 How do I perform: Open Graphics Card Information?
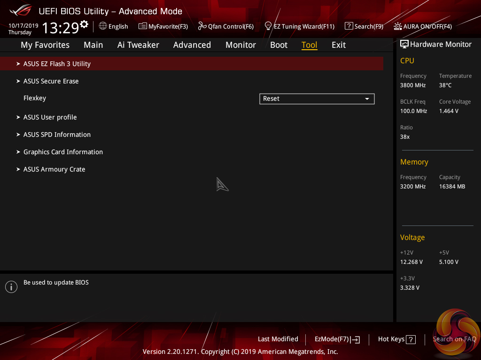(x=63, y=152)
